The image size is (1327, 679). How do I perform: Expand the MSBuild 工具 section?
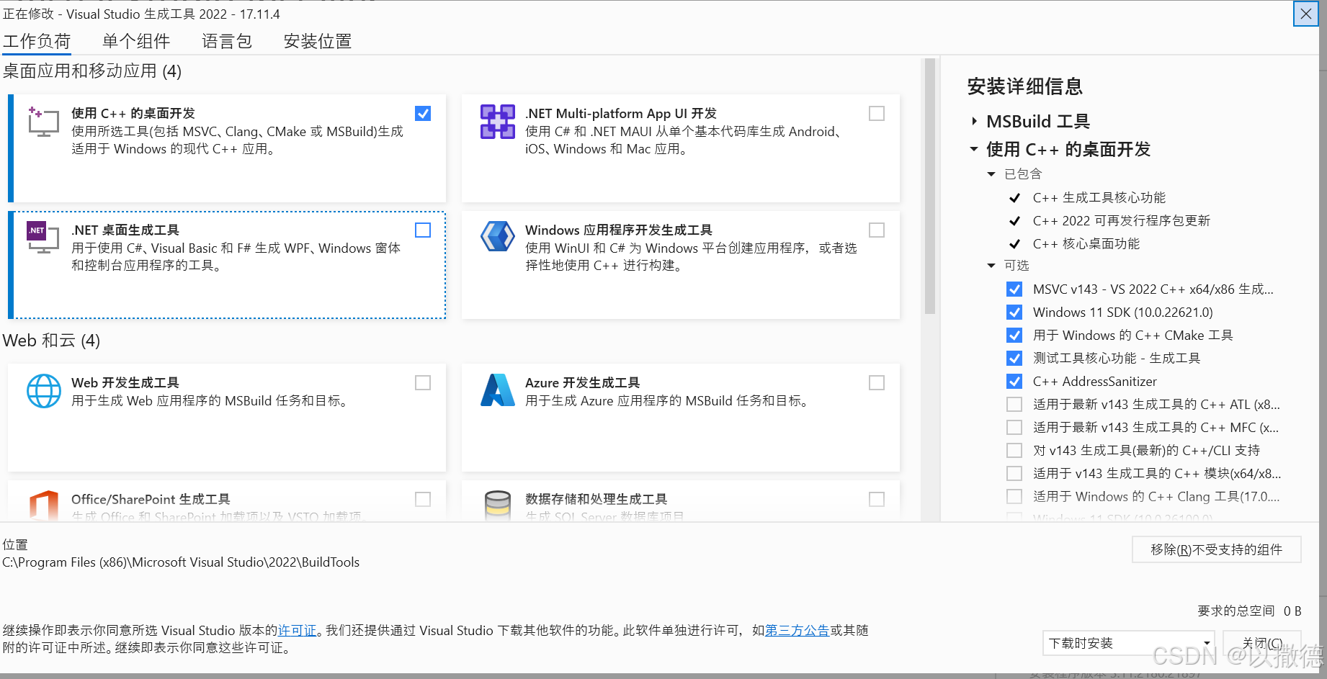[974, 122]
